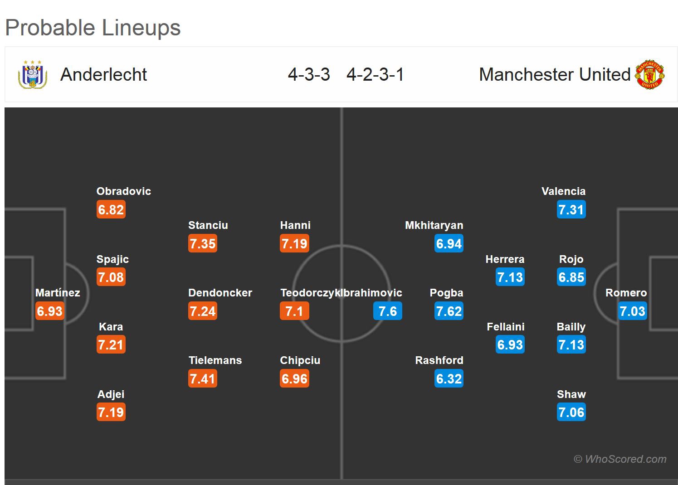Click the WhoScored.com watermark

click(x=620, y=459)
